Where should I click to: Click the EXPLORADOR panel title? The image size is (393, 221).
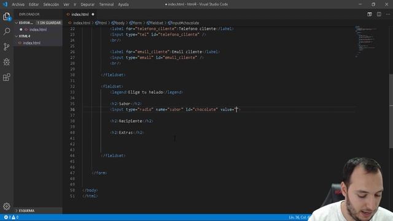(x=29, y=14)
